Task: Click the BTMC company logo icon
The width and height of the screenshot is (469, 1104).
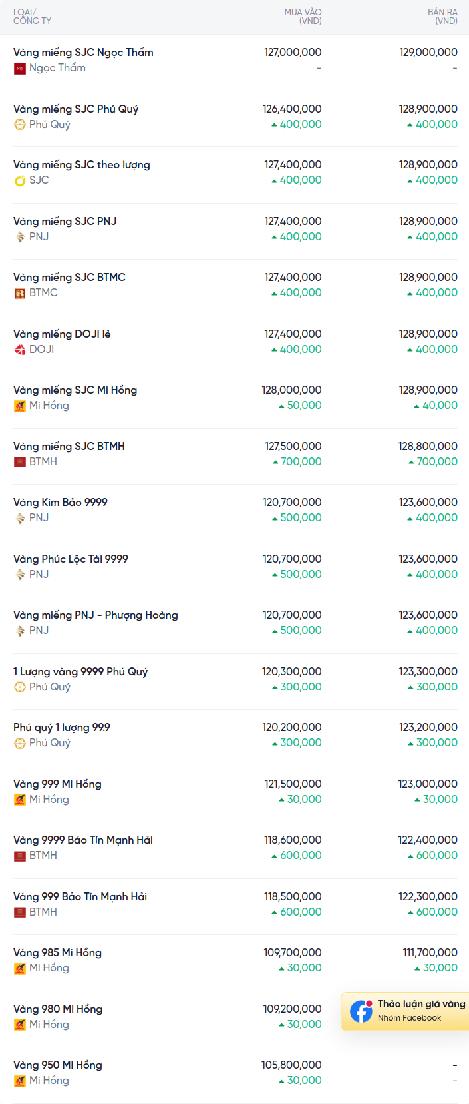Action: (20, 293)
